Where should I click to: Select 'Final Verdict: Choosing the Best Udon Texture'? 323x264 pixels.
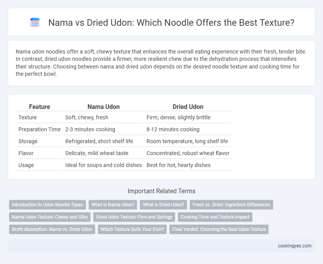click(219, 229)
